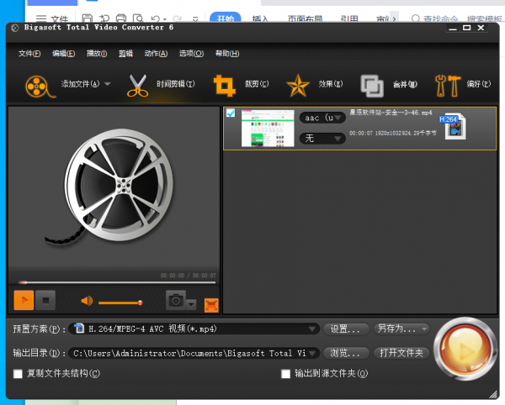
Task: Open the 文件(F) menu
Action: pyautogui.click(x=29, y=54)
